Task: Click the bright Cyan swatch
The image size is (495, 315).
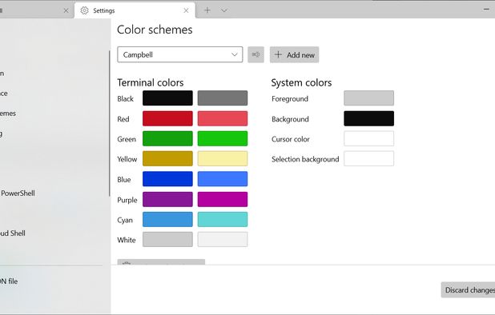Action: pos(223,219)
